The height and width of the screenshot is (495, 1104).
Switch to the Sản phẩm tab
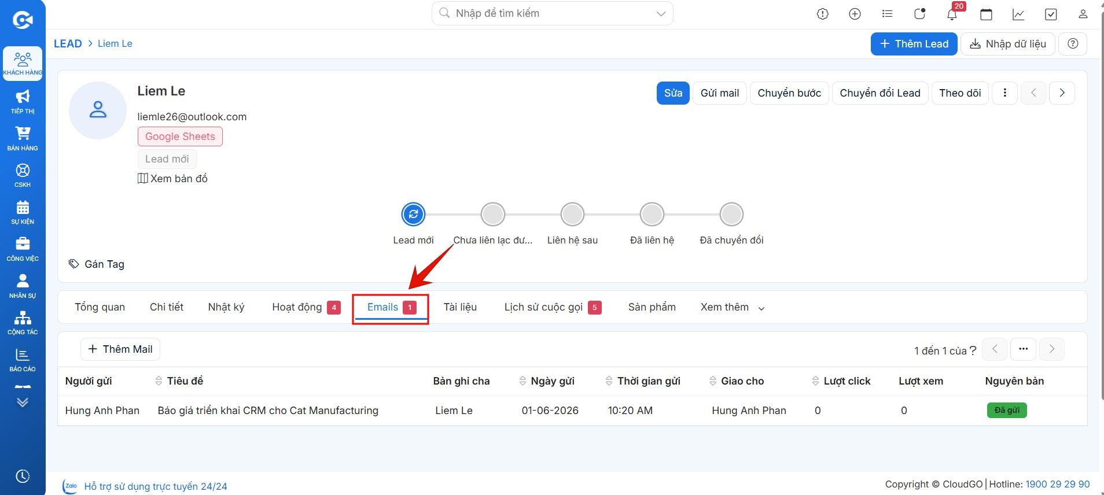(652, 307)
